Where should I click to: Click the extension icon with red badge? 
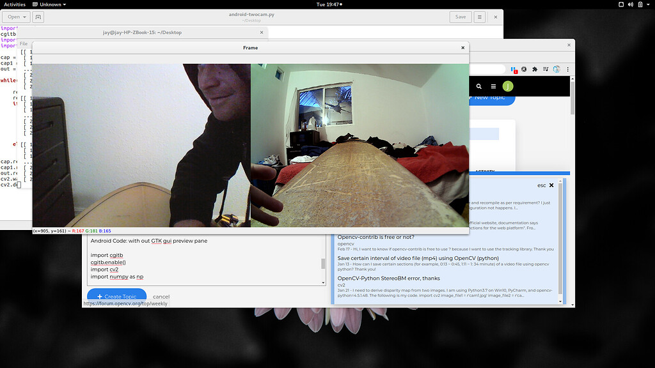point(514,69)
